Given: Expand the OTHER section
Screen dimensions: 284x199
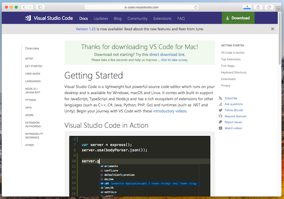Looking at the screenshot, I should point(29,145).
